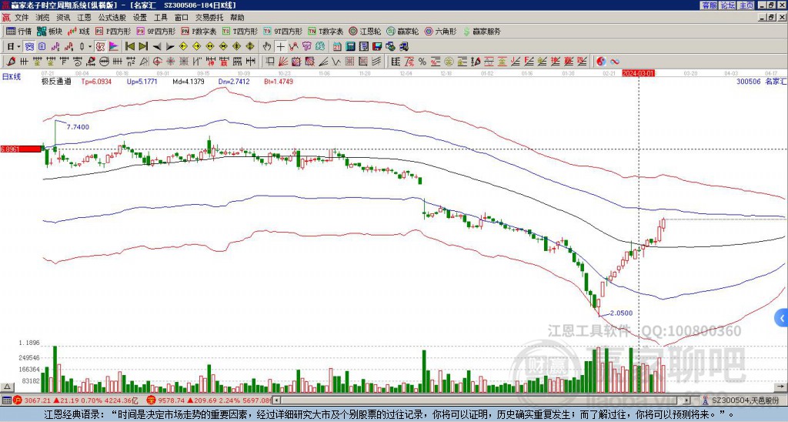Click the Up=5.1771 value
The image size is (788, 422).
[142, 82]
